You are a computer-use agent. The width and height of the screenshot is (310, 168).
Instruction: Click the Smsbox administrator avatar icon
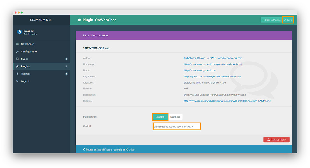tap(19, 32)
